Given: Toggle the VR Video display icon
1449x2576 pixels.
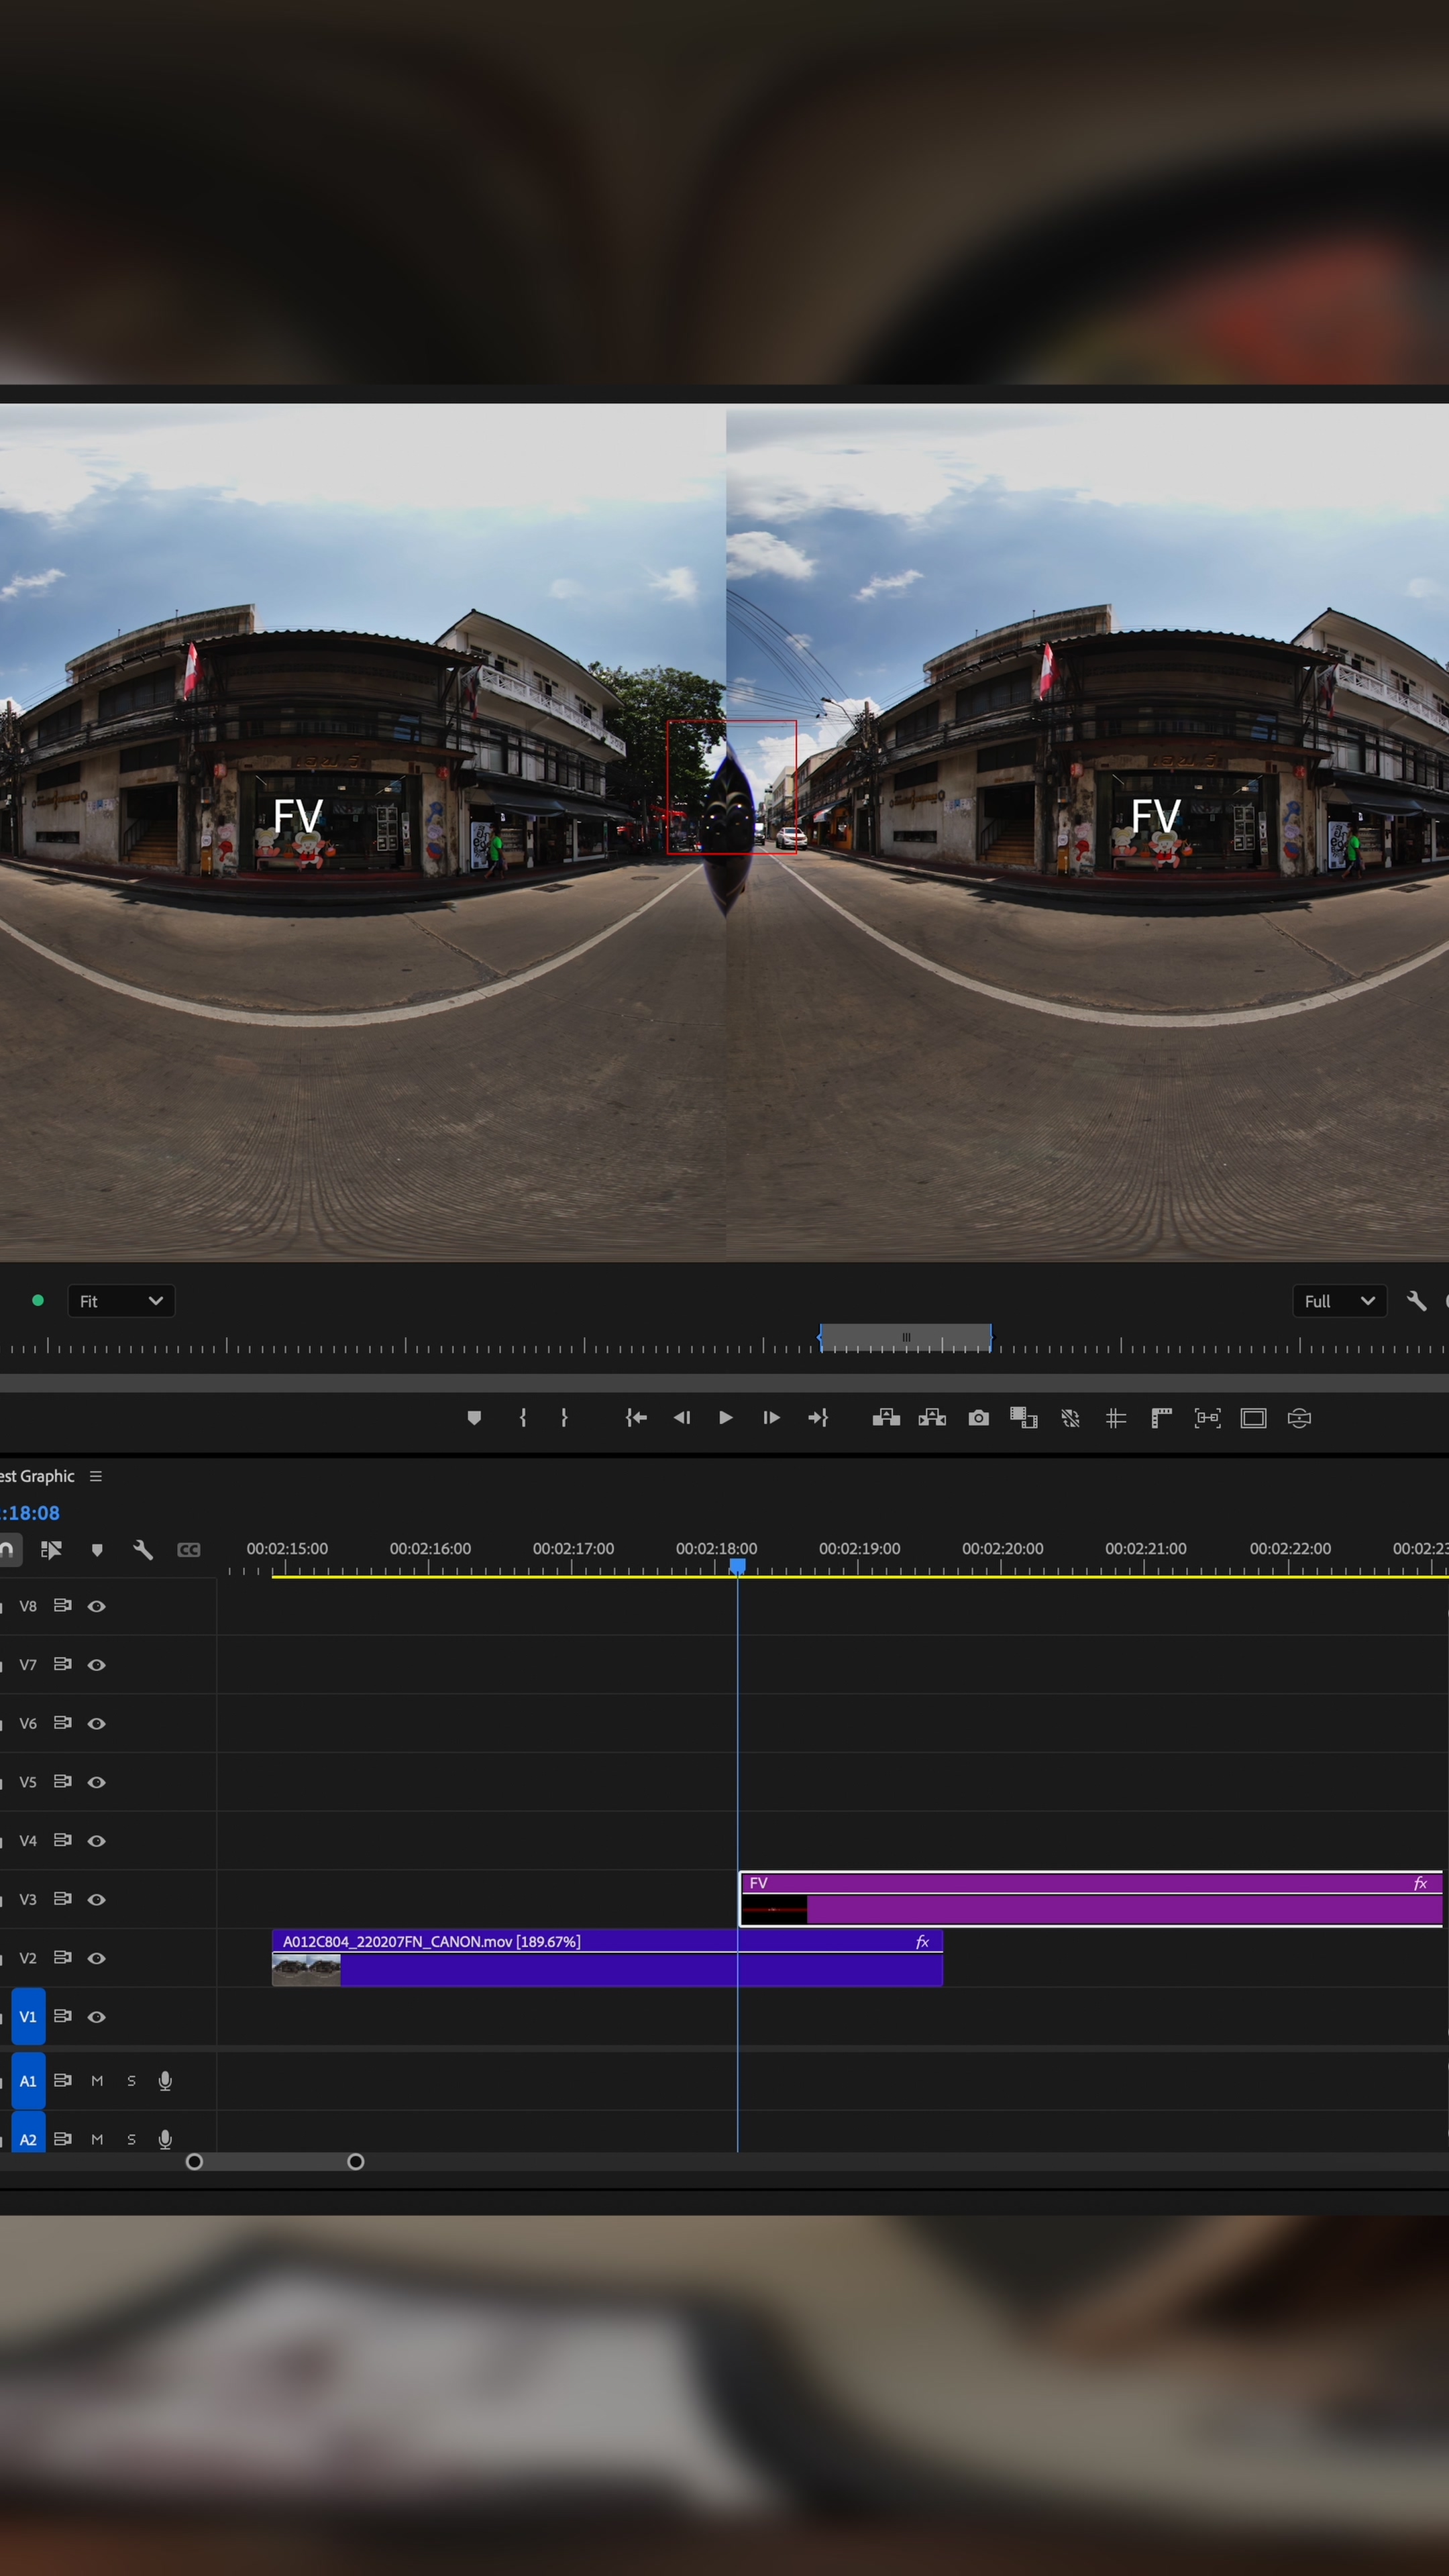Looking at the screenshot, I should (1299, 1418).
